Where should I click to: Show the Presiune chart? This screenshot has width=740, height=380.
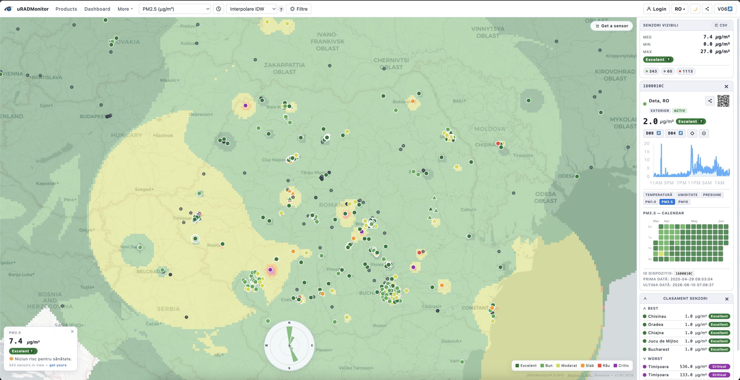click(712, 195)
